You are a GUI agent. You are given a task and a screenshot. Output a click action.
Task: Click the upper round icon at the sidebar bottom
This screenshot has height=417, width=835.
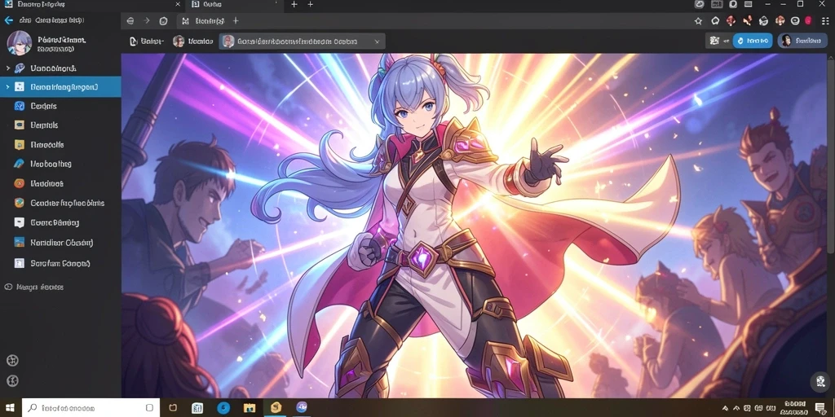(12, 360)
